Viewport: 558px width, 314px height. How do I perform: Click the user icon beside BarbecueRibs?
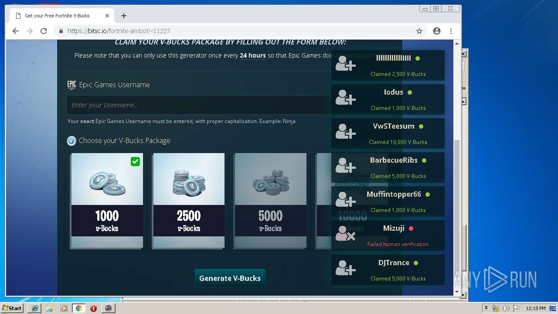pyautogui.click(x=345, y=165)
